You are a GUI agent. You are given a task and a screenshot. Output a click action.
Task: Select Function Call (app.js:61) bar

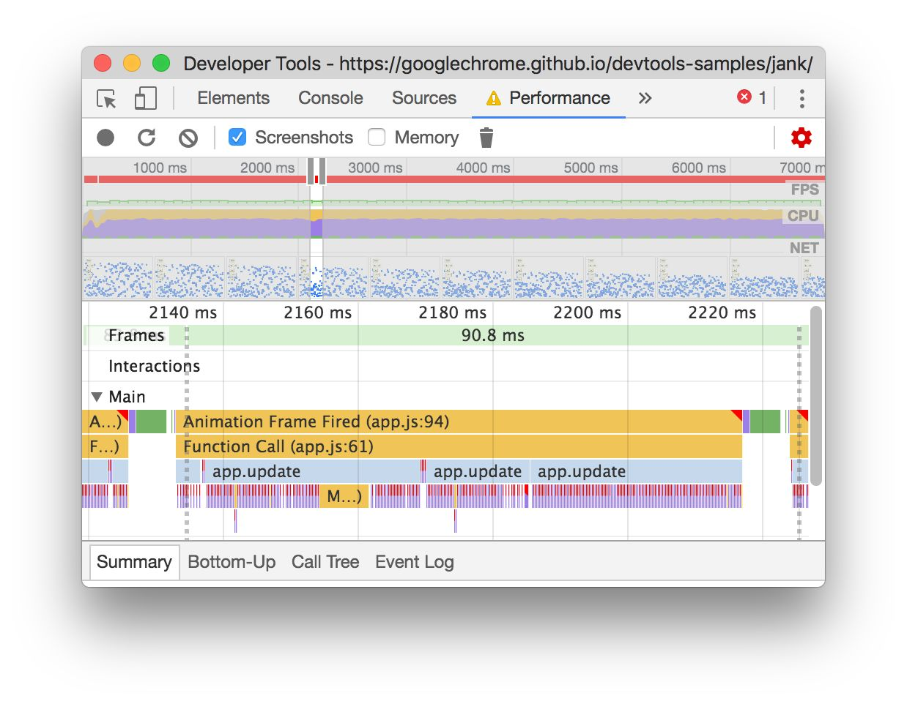[x=459, y=446]
